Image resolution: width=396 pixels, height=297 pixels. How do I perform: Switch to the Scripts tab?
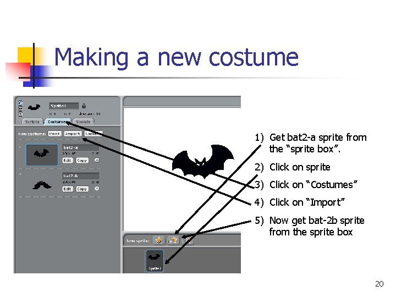pos(32,122)
